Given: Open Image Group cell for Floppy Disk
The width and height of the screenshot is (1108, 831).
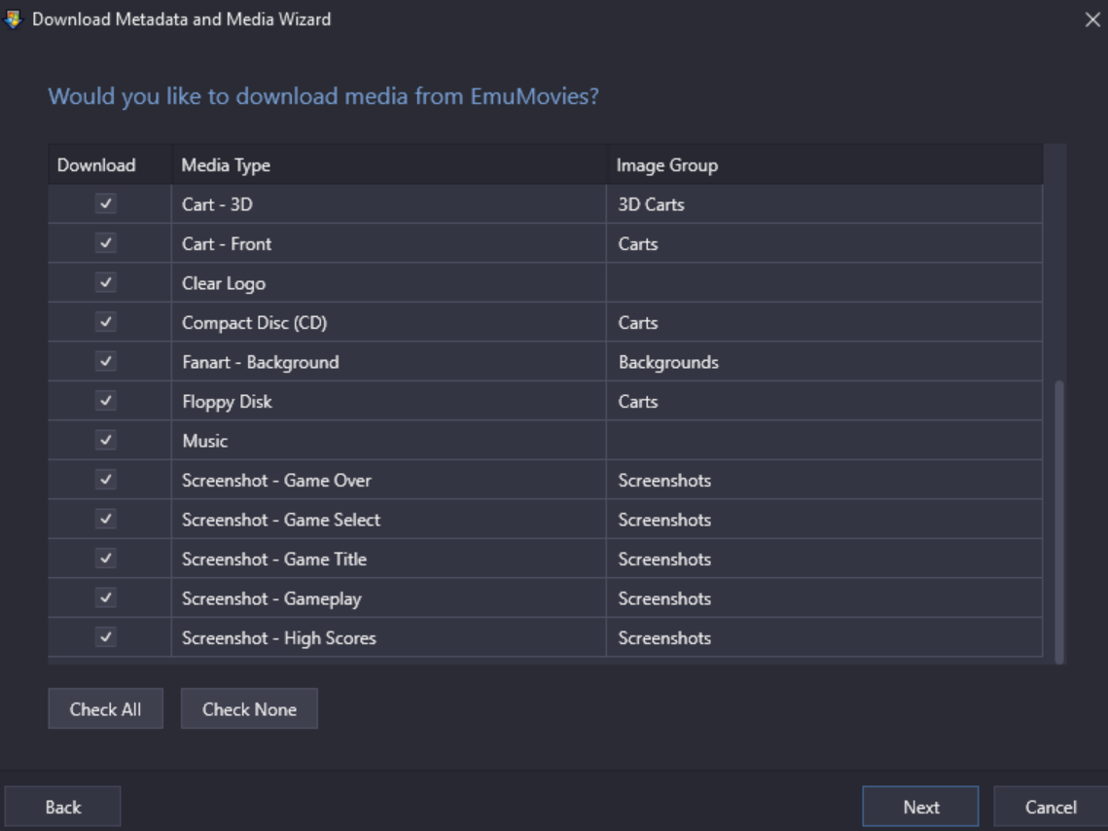Looking at the screenshot, I should [824, 401].
